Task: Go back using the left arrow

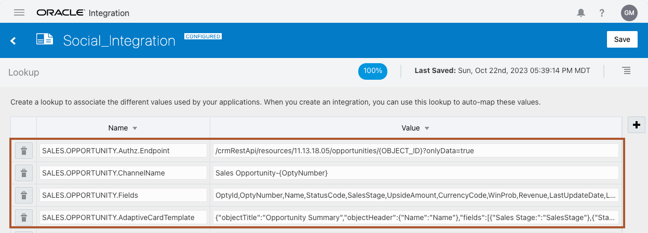Action: (x=14, y=40)
